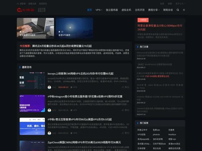
Task: Click VPS category icon on 青云互联 post
Action: [x=71, y=133]
